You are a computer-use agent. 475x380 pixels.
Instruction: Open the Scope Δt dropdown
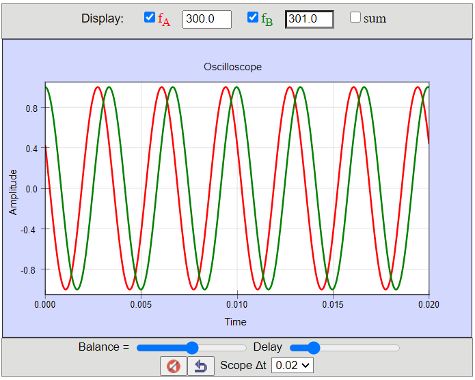coord(293,366)
